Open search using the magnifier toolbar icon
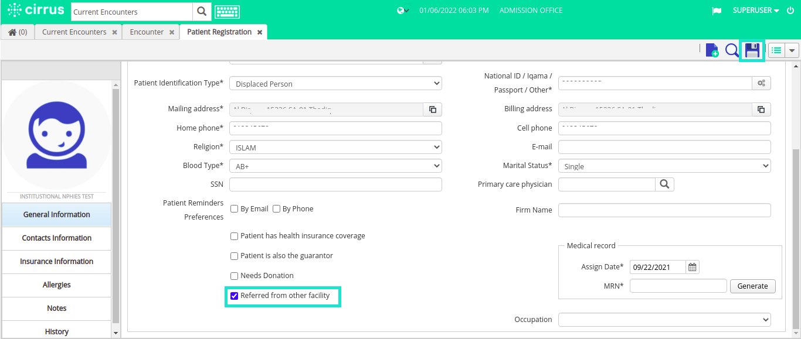801x339 pixels. 732,50
